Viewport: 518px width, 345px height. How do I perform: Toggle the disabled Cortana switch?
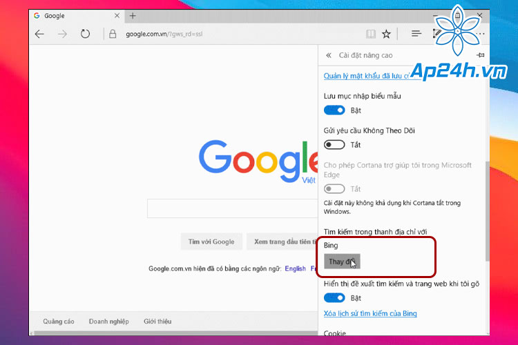334,189
